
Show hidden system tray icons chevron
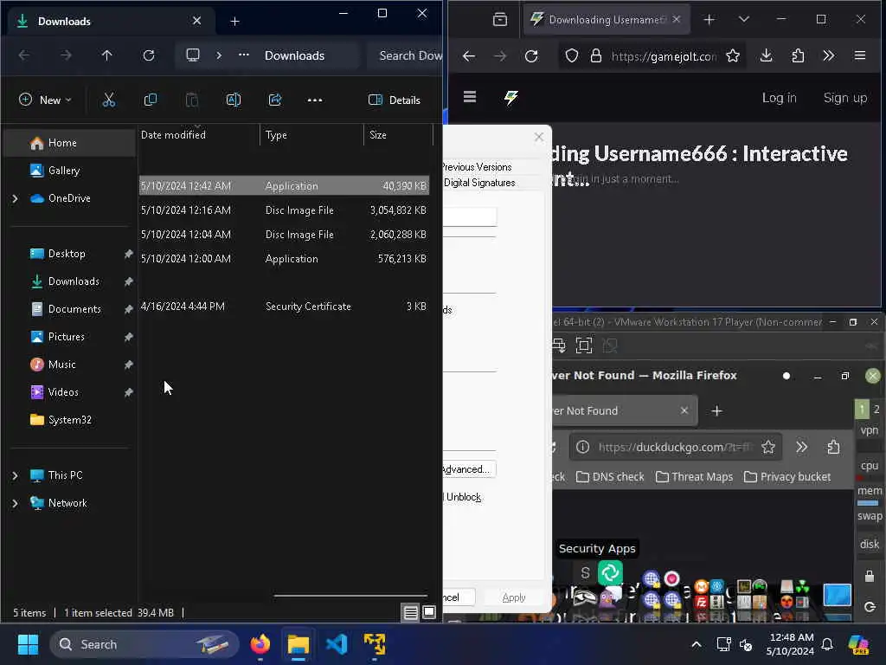pyautogui.click(x=697, y=644)
